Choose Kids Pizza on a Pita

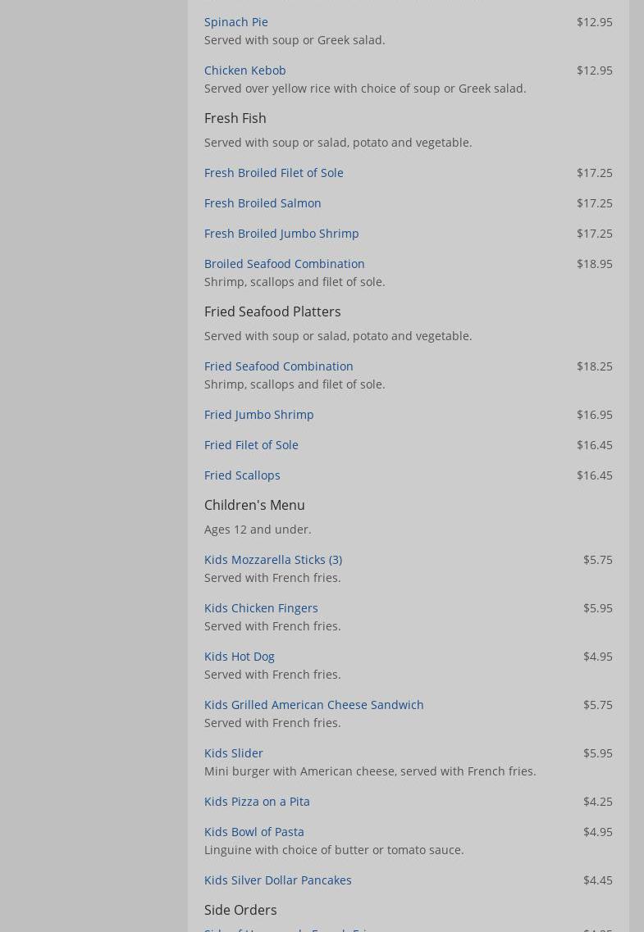pos(257,801)
